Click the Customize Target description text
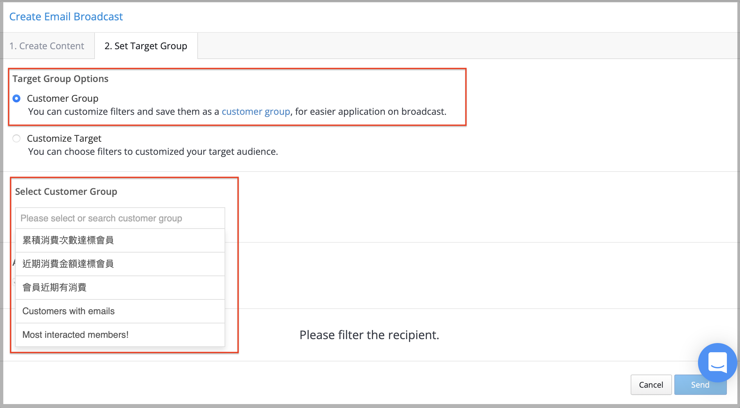Viewport: 740px width, 408px height. click(153, 152)
